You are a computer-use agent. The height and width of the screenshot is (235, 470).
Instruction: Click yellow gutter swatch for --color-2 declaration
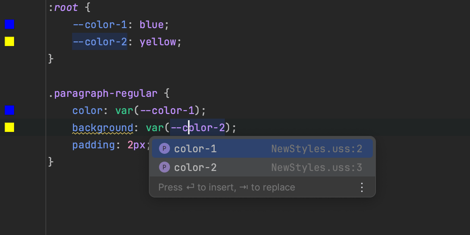pos(9,41)
